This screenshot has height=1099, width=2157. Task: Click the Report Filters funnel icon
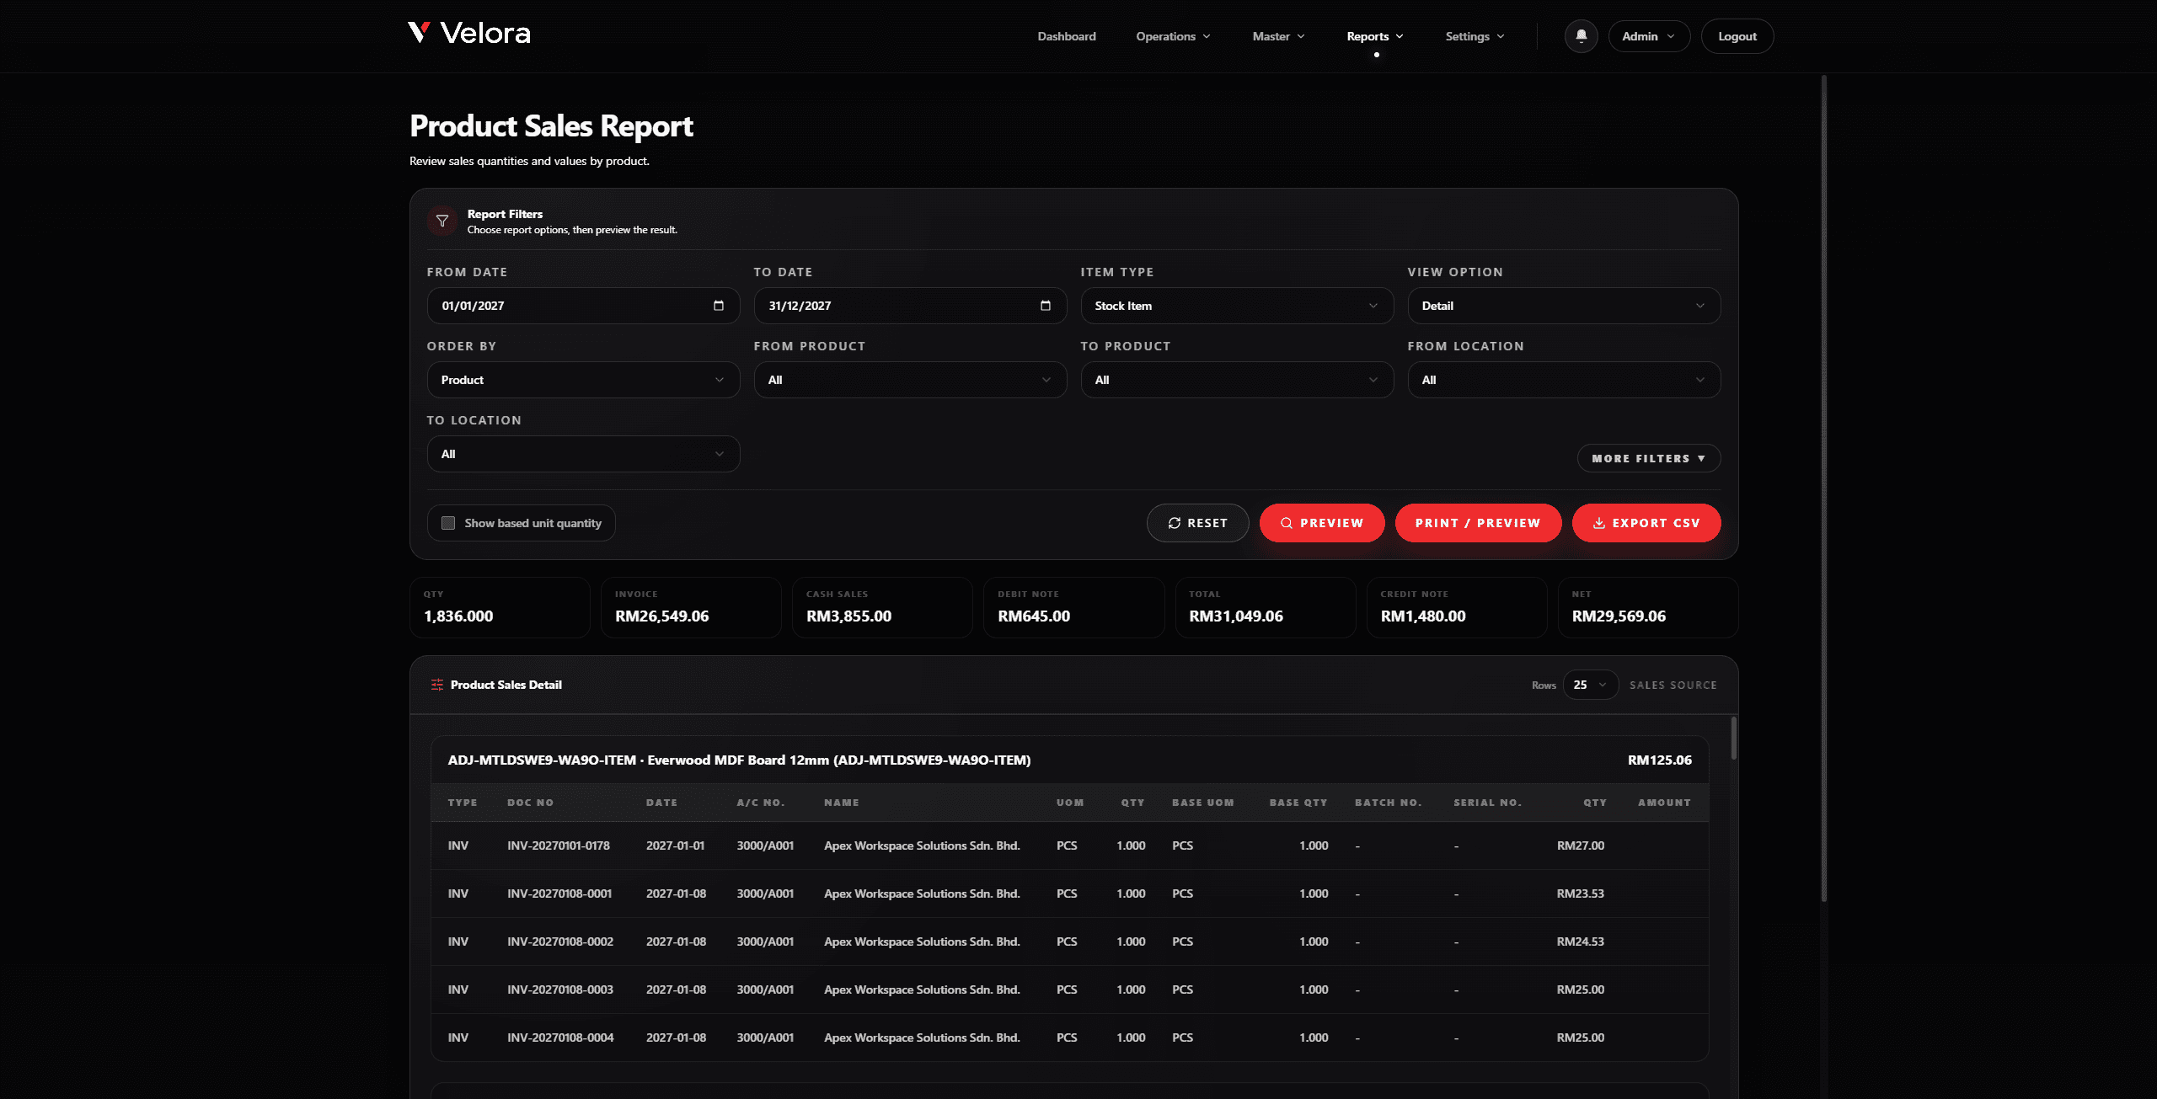442,221
